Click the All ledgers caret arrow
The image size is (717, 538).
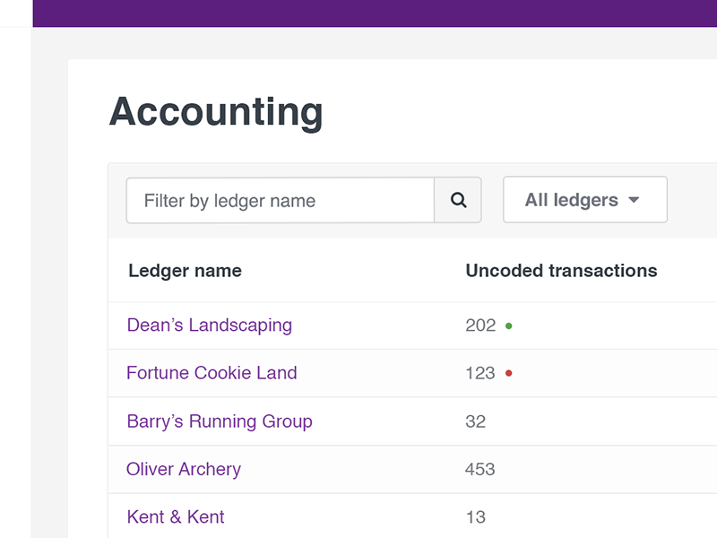click(635, 200)
